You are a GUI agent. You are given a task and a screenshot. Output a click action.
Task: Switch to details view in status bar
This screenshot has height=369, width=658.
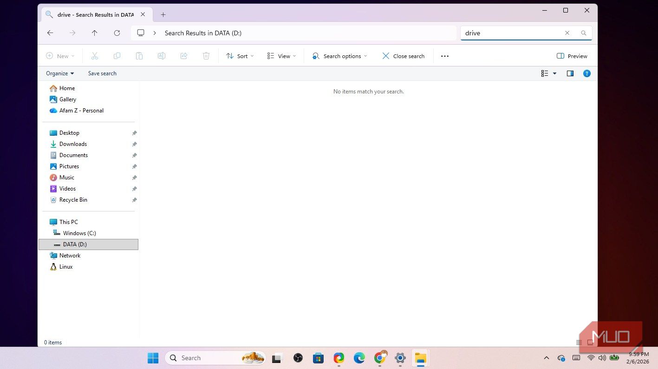[579, 343]
